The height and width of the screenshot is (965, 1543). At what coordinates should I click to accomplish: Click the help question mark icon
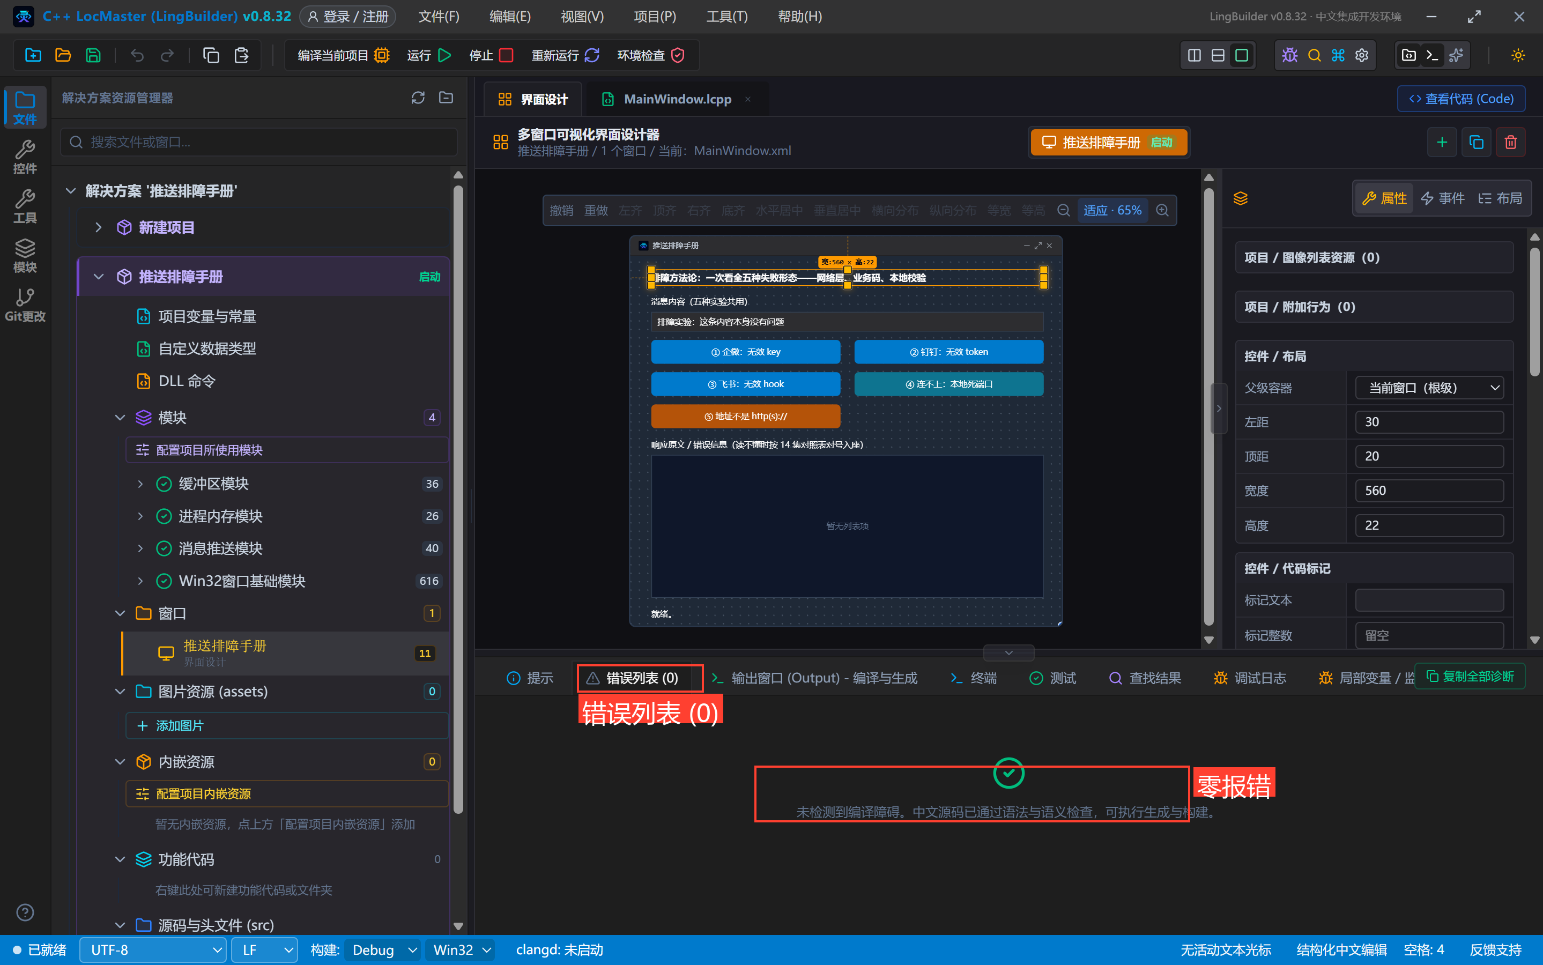[x=25, y=912]
